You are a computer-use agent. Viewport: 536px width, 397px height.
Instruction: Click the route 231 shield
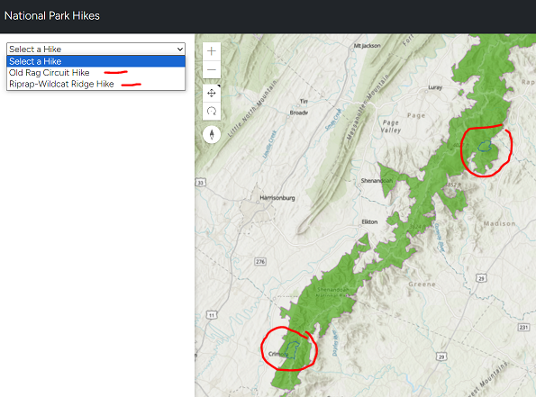pyautogui.click(x=524, y=328)
